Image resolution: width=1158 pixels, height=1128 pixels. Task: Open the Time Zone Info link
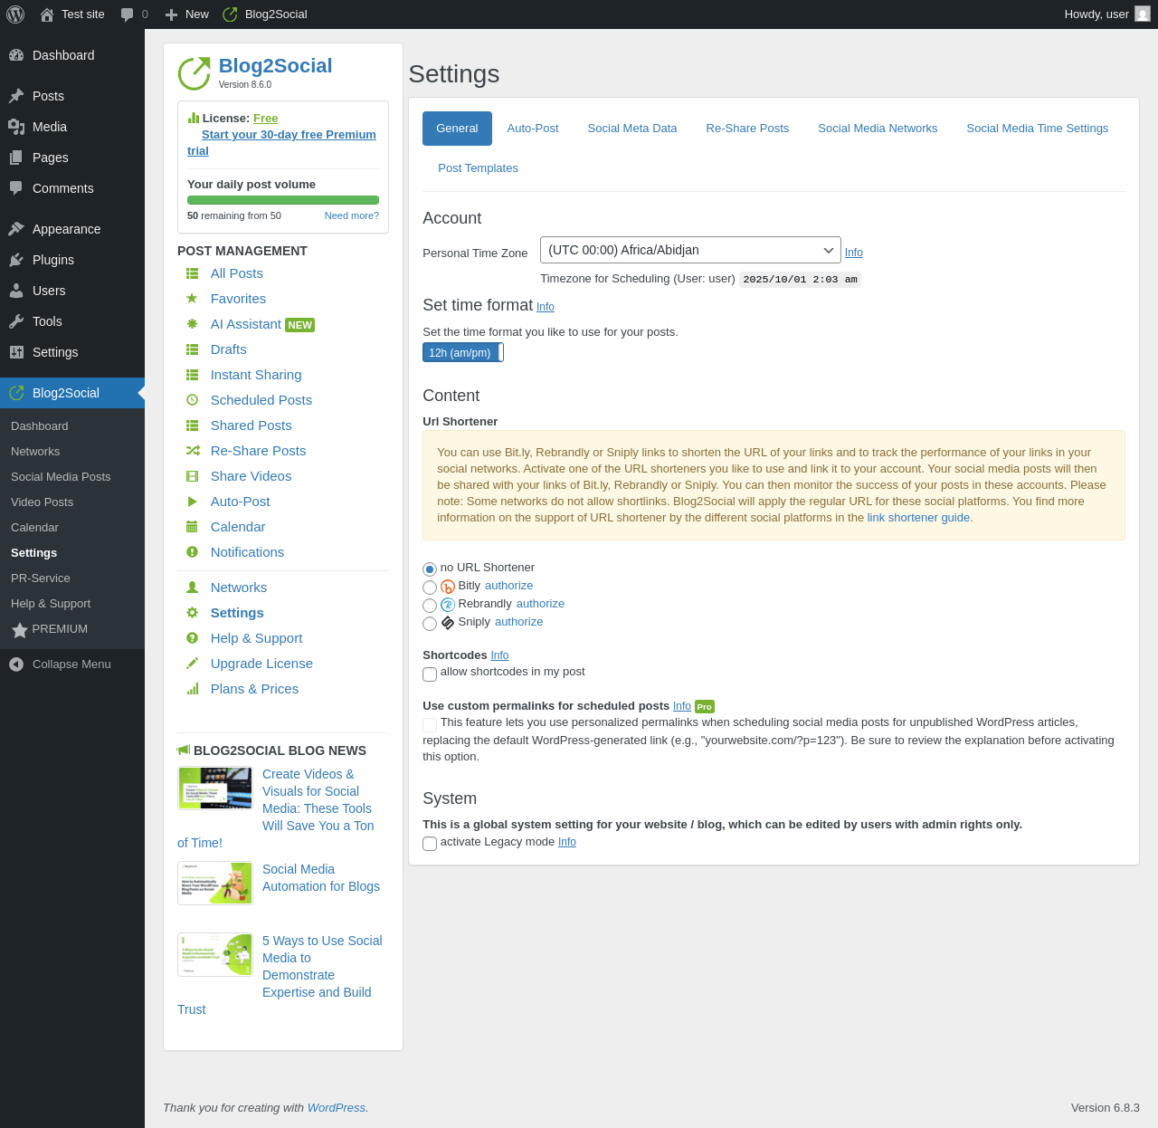pyautogui.click(x=854, y=253)
